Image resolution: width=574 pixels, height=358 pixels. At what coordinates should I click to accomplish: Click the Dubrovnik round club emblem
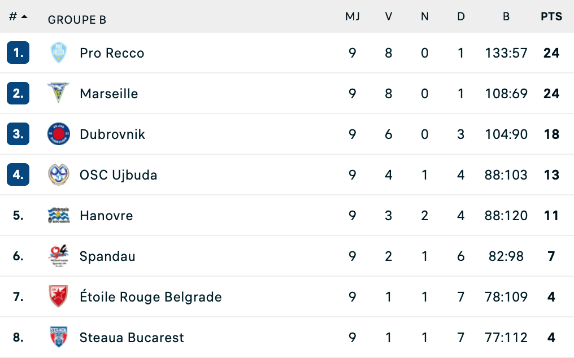point(59,134)
